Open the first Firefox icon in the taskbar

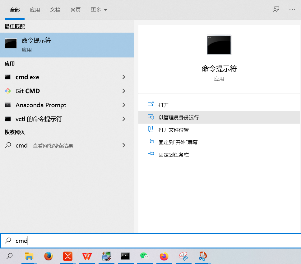tap(49, 256)
